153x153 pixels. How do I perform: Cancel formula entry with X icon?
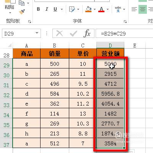60,33
